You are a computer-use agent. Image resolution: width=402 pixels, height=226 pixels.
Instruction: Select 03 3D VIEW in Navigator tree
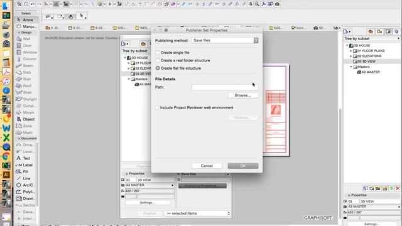pos(366,62)
